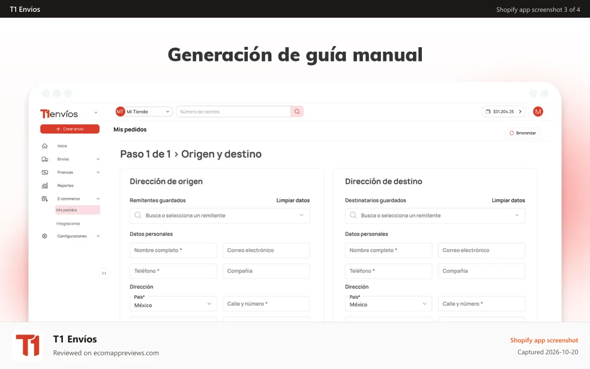
Task: Collapse the sidebar with double-chevron button
Action: [x=104, y=273]
